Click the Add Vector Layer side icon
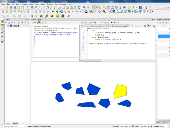Screen dimensions: 170x128 [x=2, y=29]
